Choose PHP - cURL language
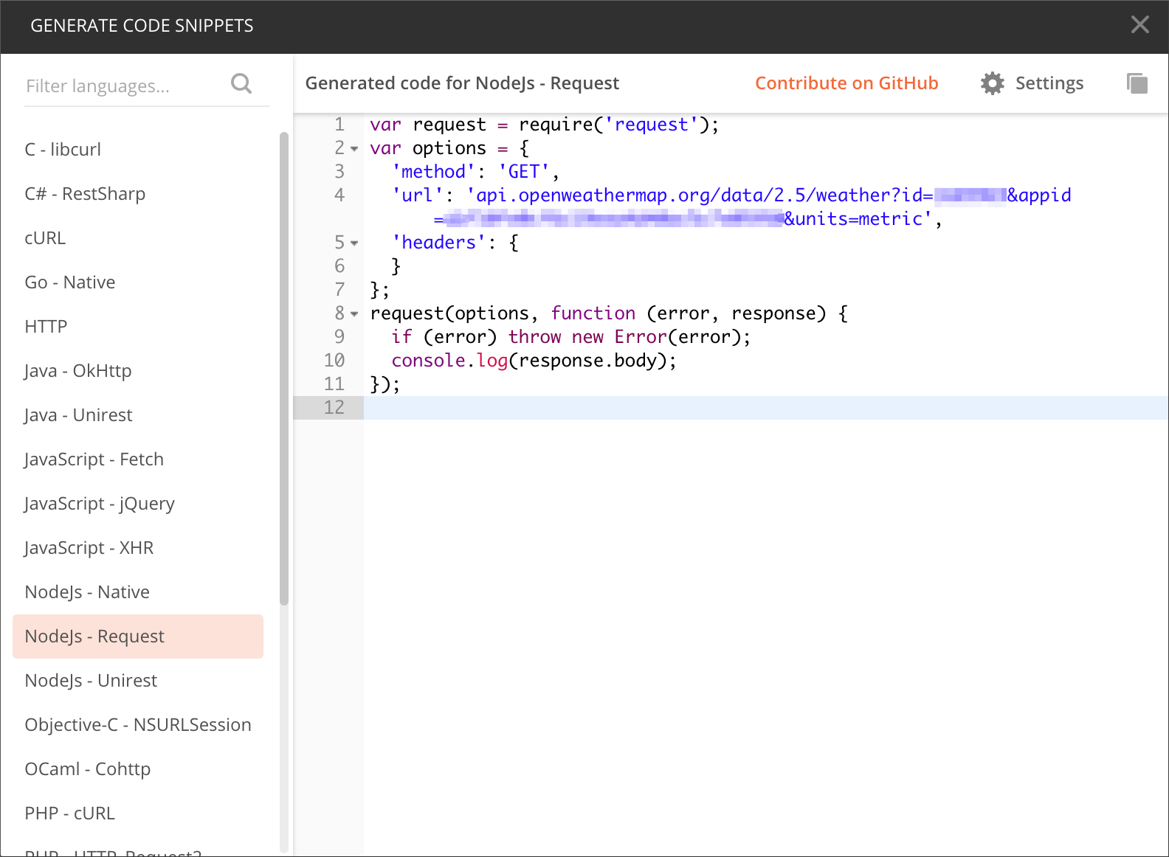 tap(69, 813)
